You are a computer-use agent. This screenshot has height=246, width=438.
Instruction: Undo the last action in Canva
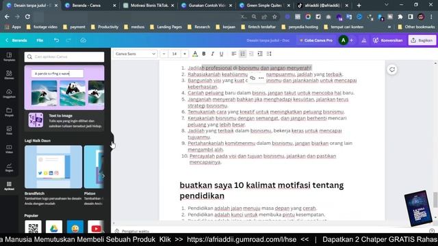[56, 40]
